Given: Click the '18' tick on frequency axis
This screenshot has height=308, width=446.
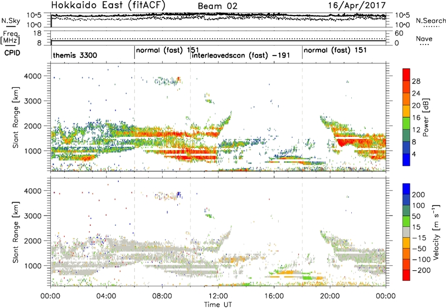Looking at the screenshot, I should [37, 33].
